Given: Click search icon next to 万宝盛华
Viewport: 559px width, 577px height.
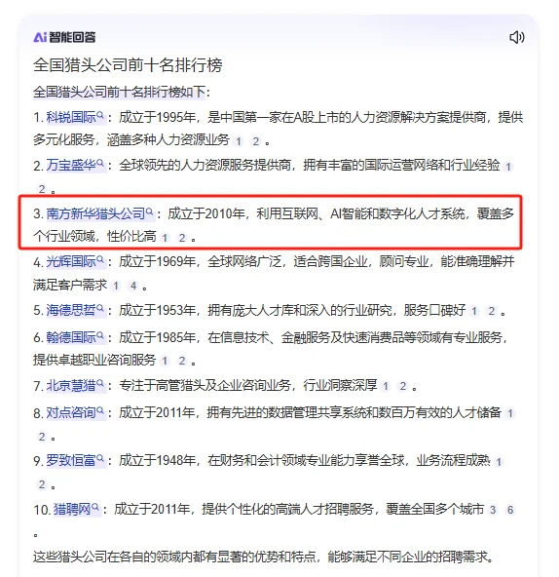Looking at the screenshot, I should pyautogui.click(x=100, y=163).
